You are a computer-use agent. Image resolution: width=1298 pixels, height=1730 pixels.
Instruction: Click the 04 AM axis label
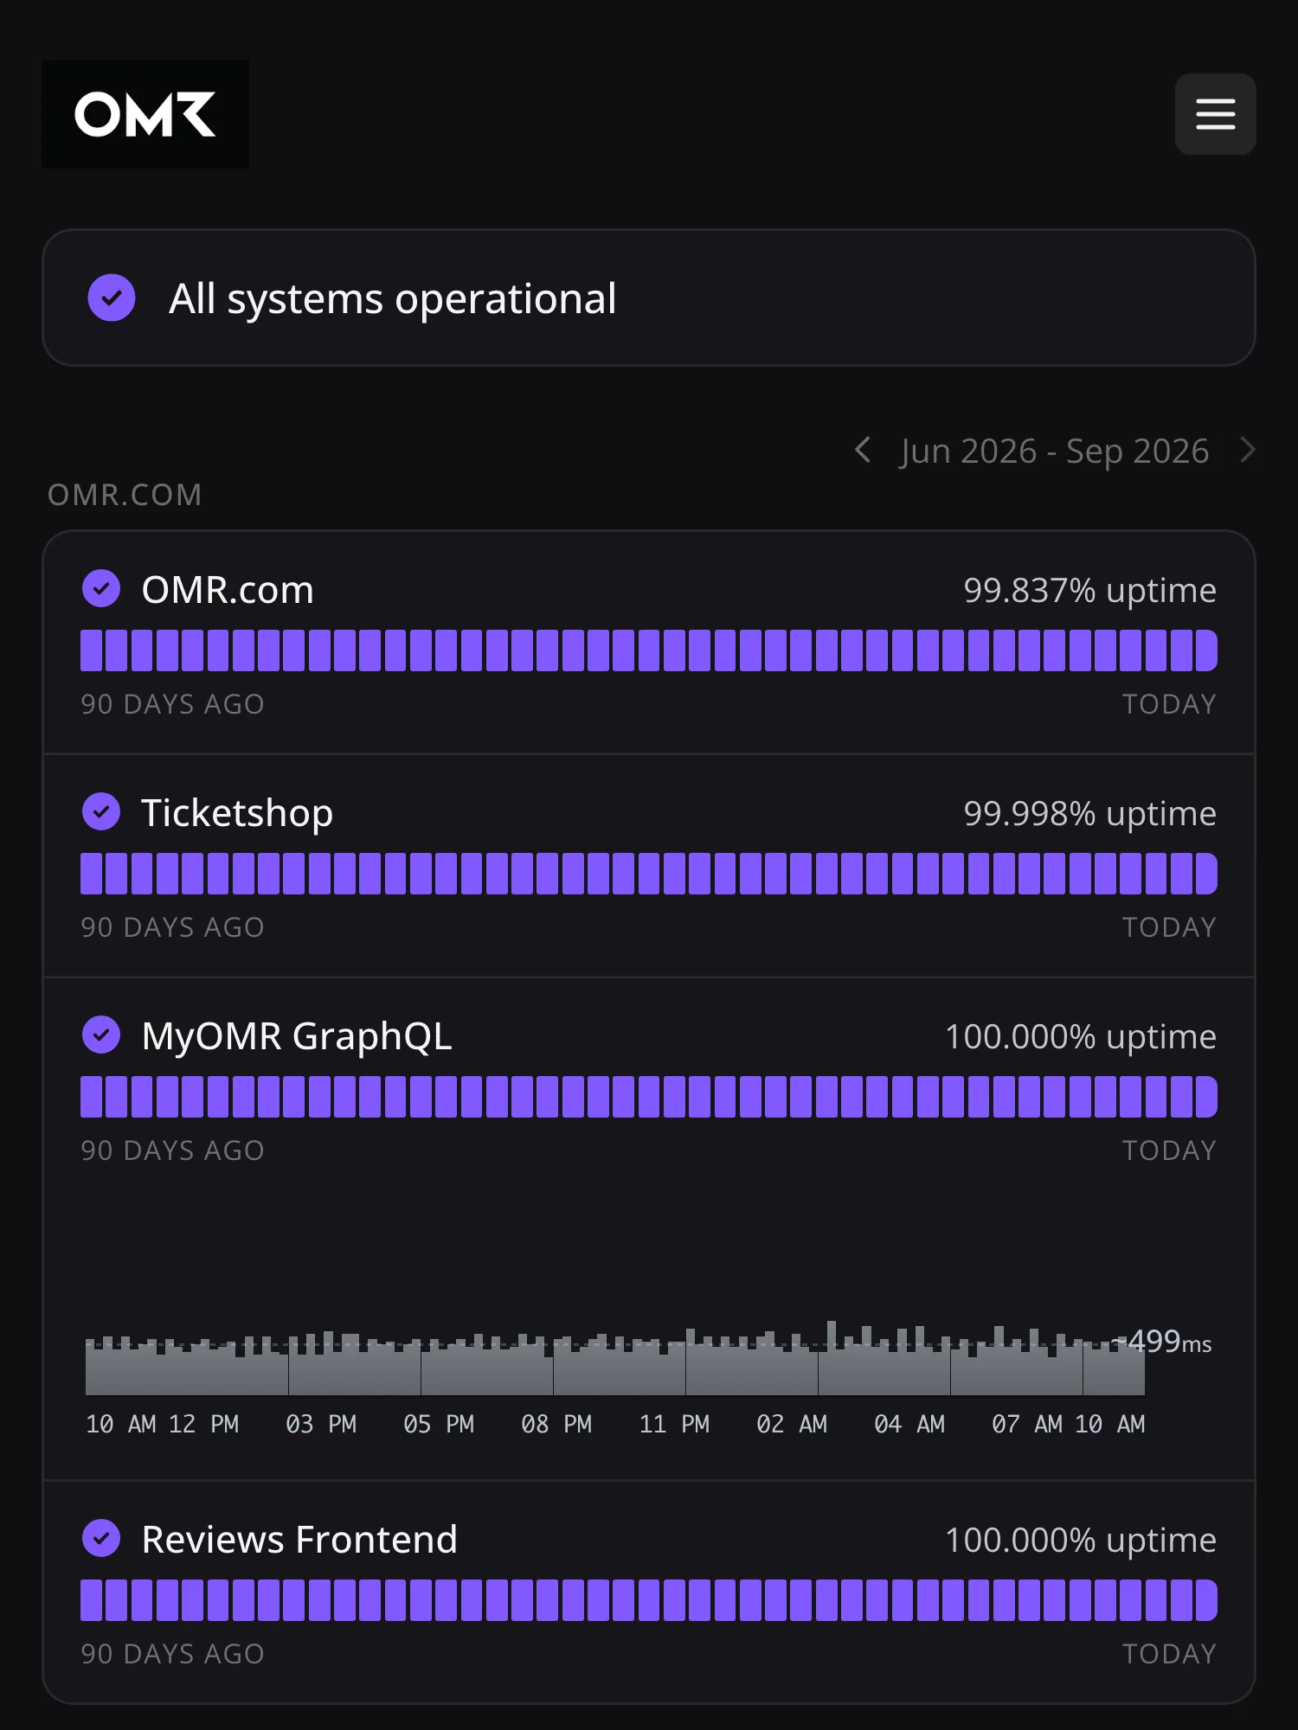[x=909, y=1424]
